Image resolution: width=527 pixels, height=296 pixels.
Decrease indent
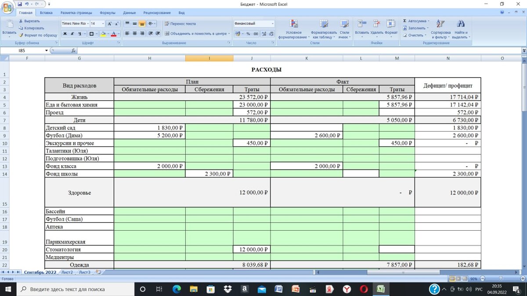click(151, 34)
